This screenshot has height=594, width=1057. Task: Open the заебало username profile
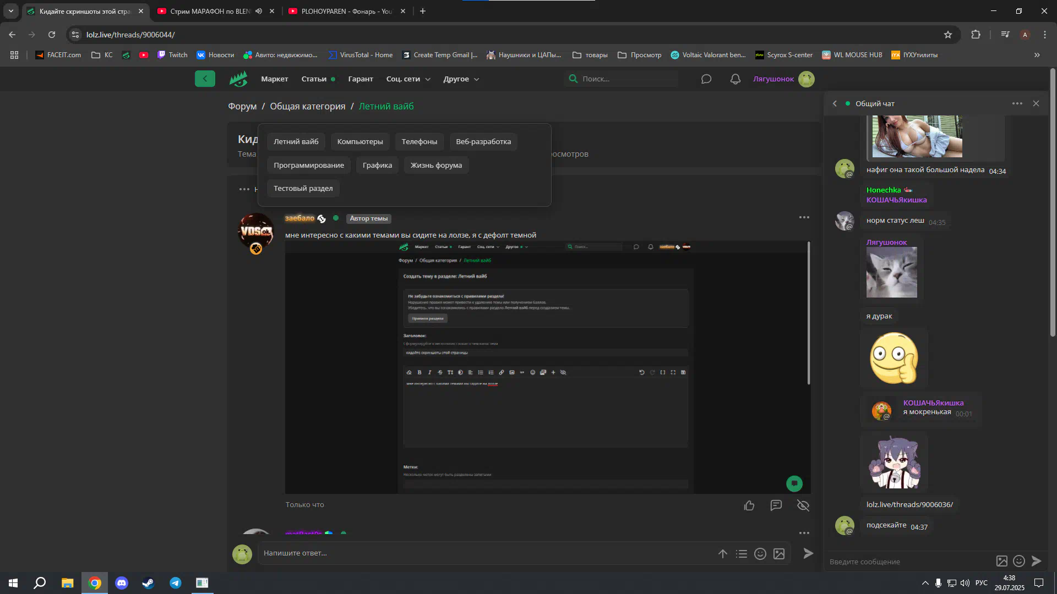click(299, 218)
